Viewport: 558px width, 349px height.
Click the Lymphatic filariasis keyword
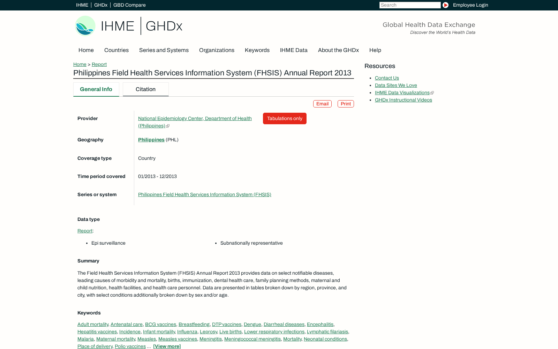[x=327, y=332]
